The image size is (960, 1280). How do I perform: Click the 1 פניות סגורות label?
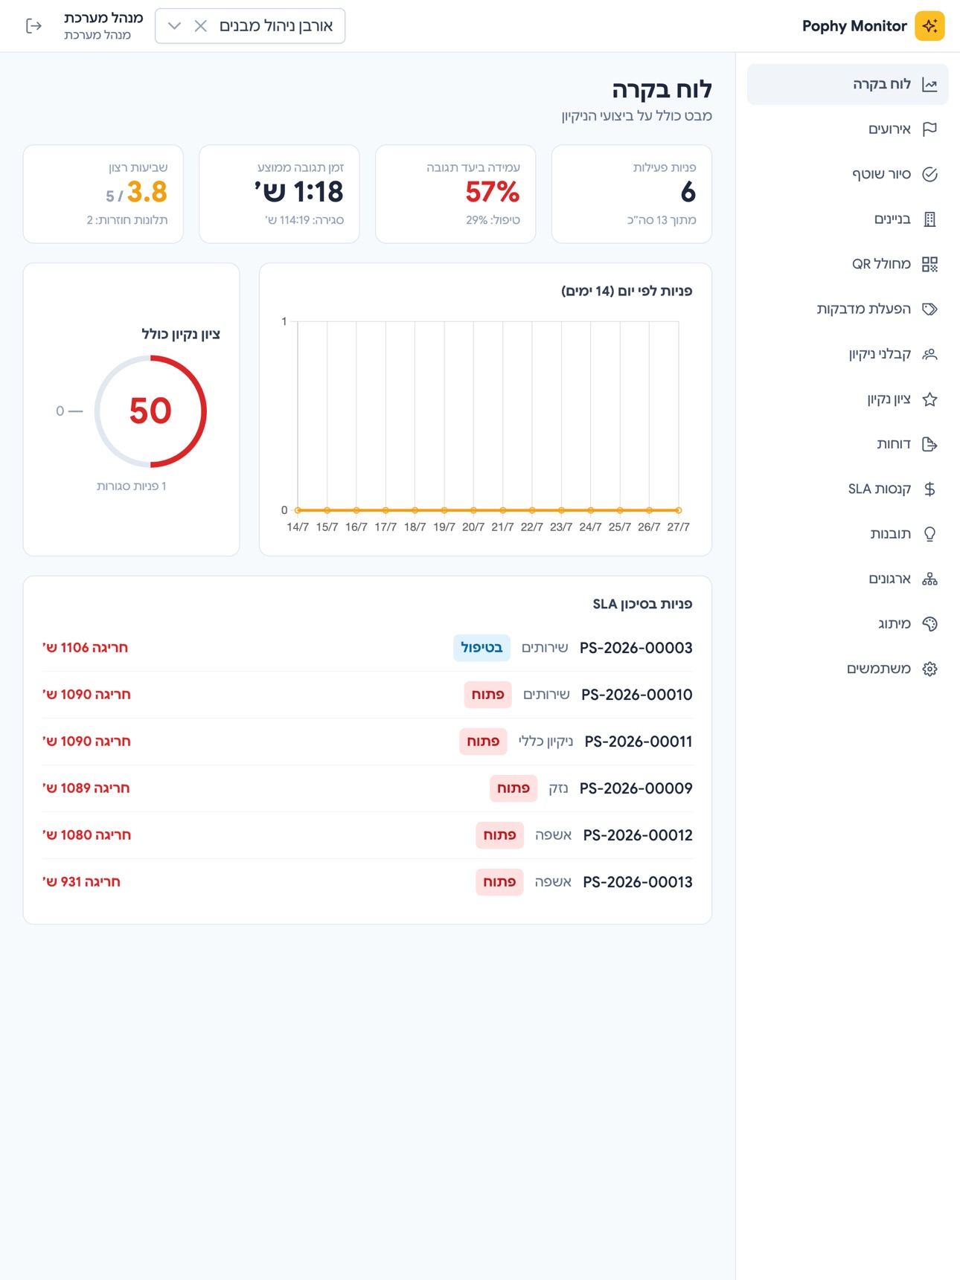(131, 486)
